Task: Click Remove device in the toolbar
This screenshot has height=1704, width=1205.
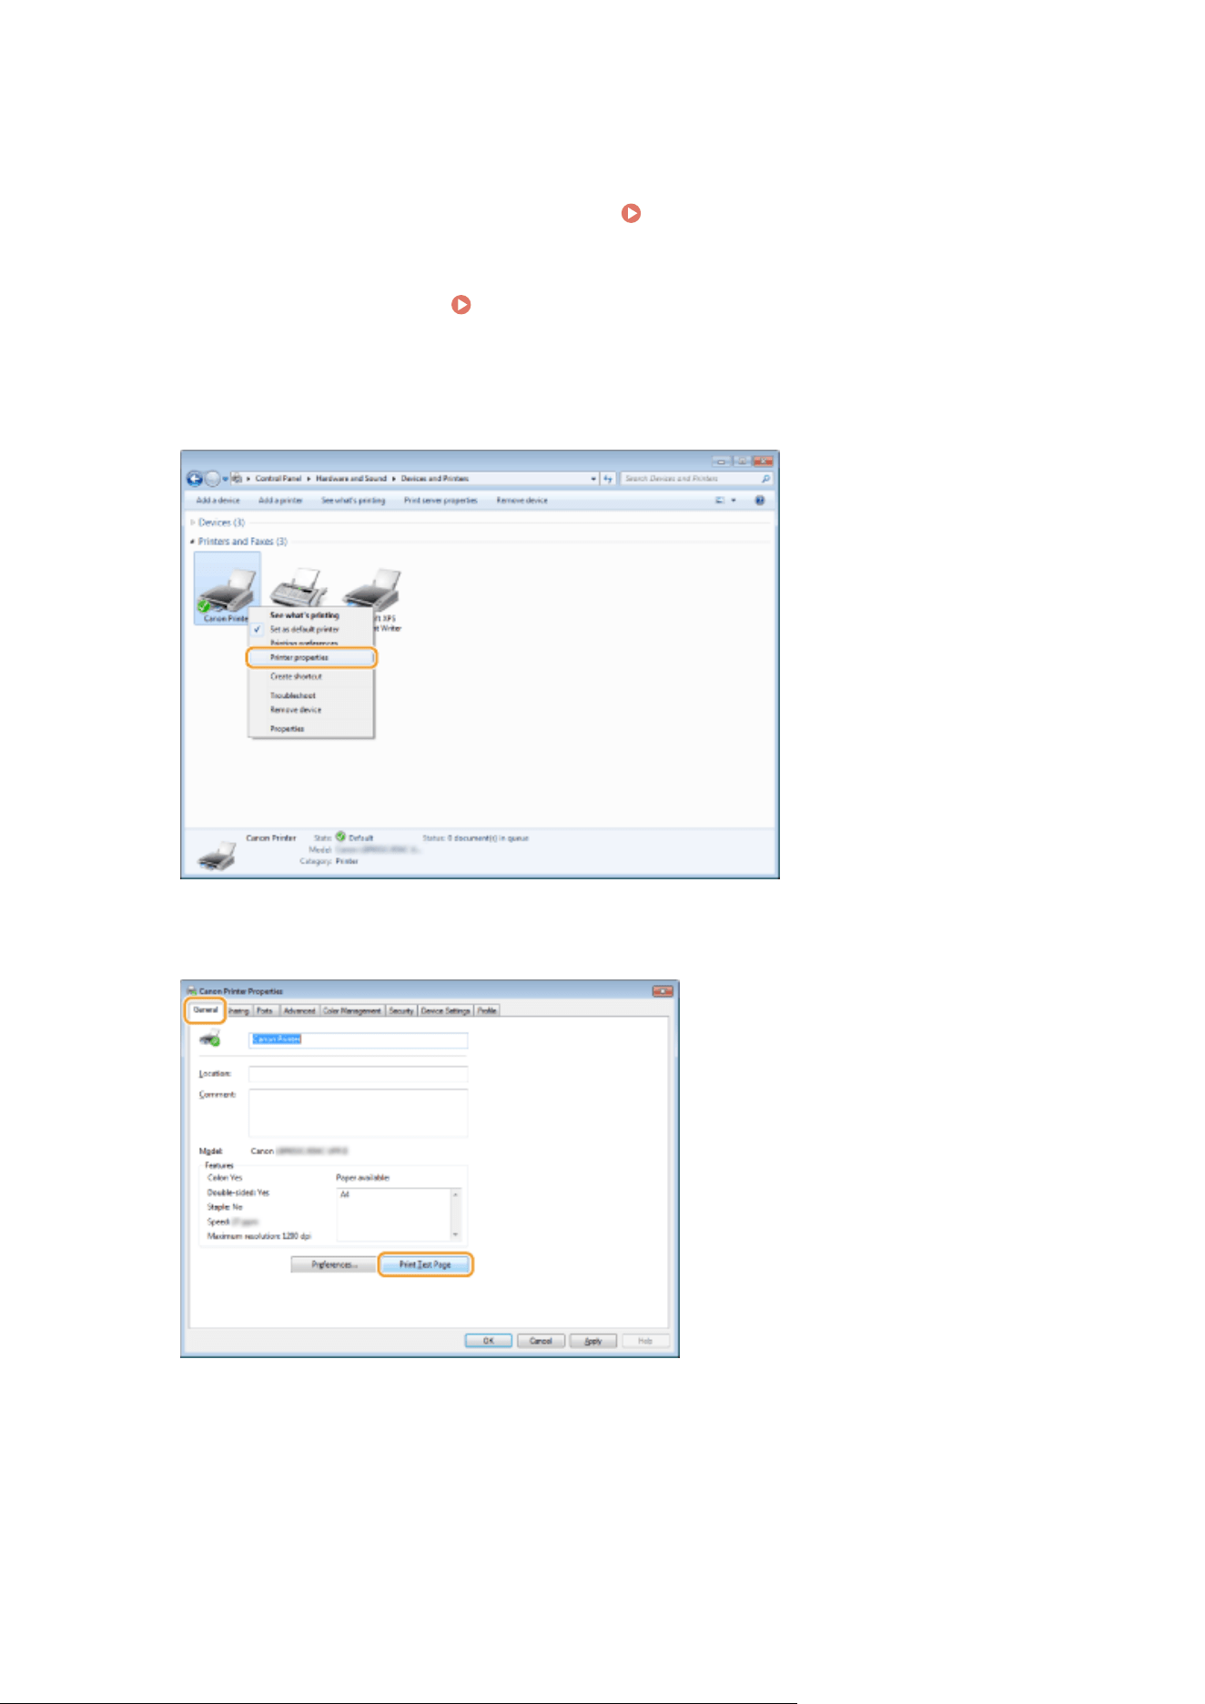Action: coord(522,501)
